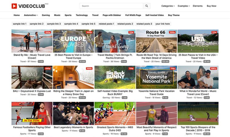Click the 120 min duration badge on Route 66
This screenshot has height=137, width=230.
pos(165,61)
